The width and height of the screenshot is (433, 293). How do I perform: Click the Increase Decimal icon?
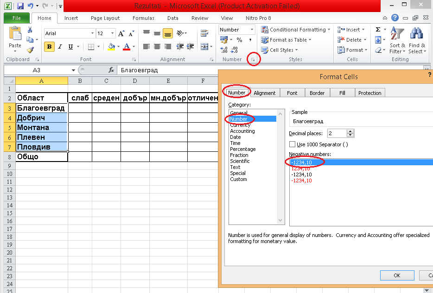tap(224, 50)
